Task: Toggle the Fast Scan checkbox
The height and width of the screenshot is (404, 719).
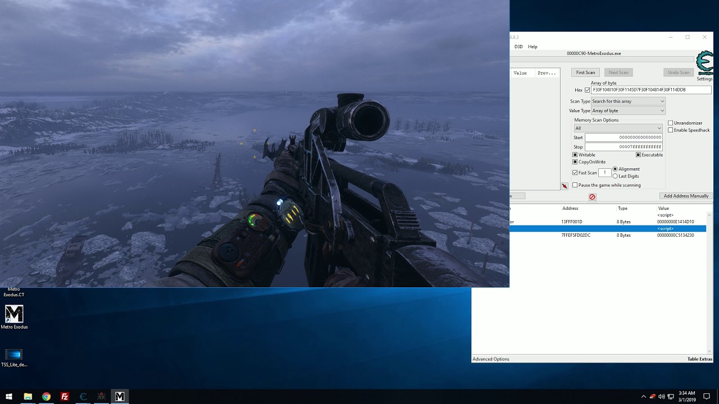Action: tap(575, 173)
